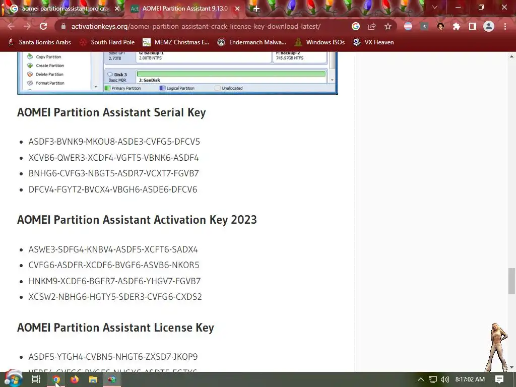Open the Windows ISOs bookmark
The image size is (516, 387).
tap(320, 42)
